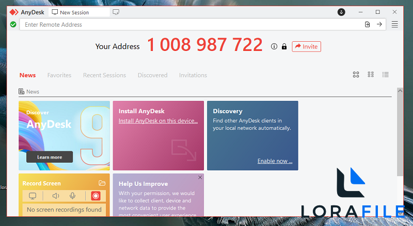The width and height of the screenshot is (413, 226).
Task: Click the No screen recordings found text
Action: pyautogui.click(x=64, y=210)
